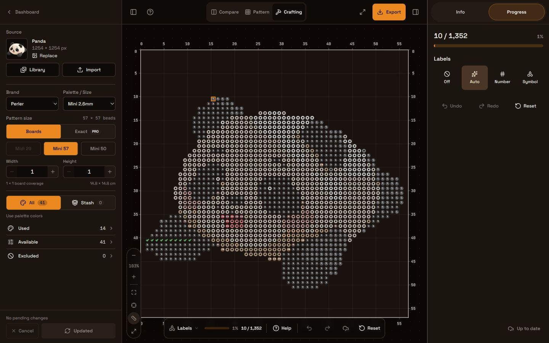Toggle the left sidebar panel icon
The height and width of the screenshot is (343, 549).
(133, 12)
